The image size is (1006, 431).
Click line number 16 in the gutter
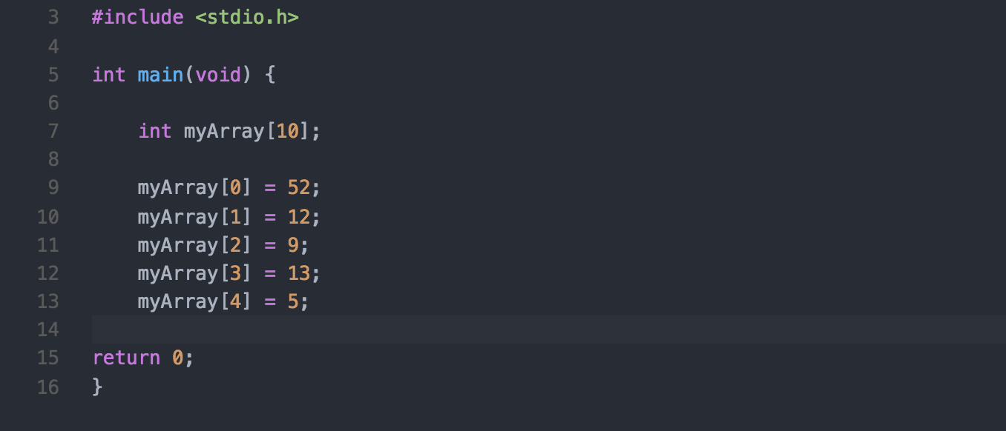47,387
